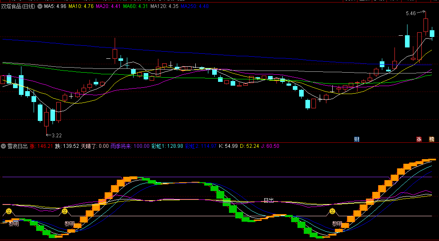
Task: Select the 双塔食品(日线) chart title
Action: pyautogui.click(x=18, y=6)
